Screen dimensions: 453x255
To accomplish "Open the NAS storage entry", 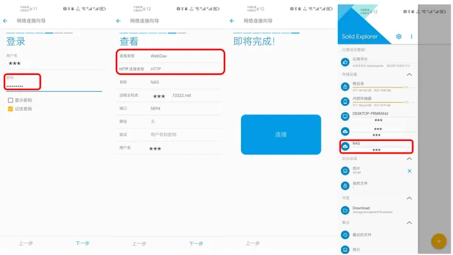I will coord(376,146).
